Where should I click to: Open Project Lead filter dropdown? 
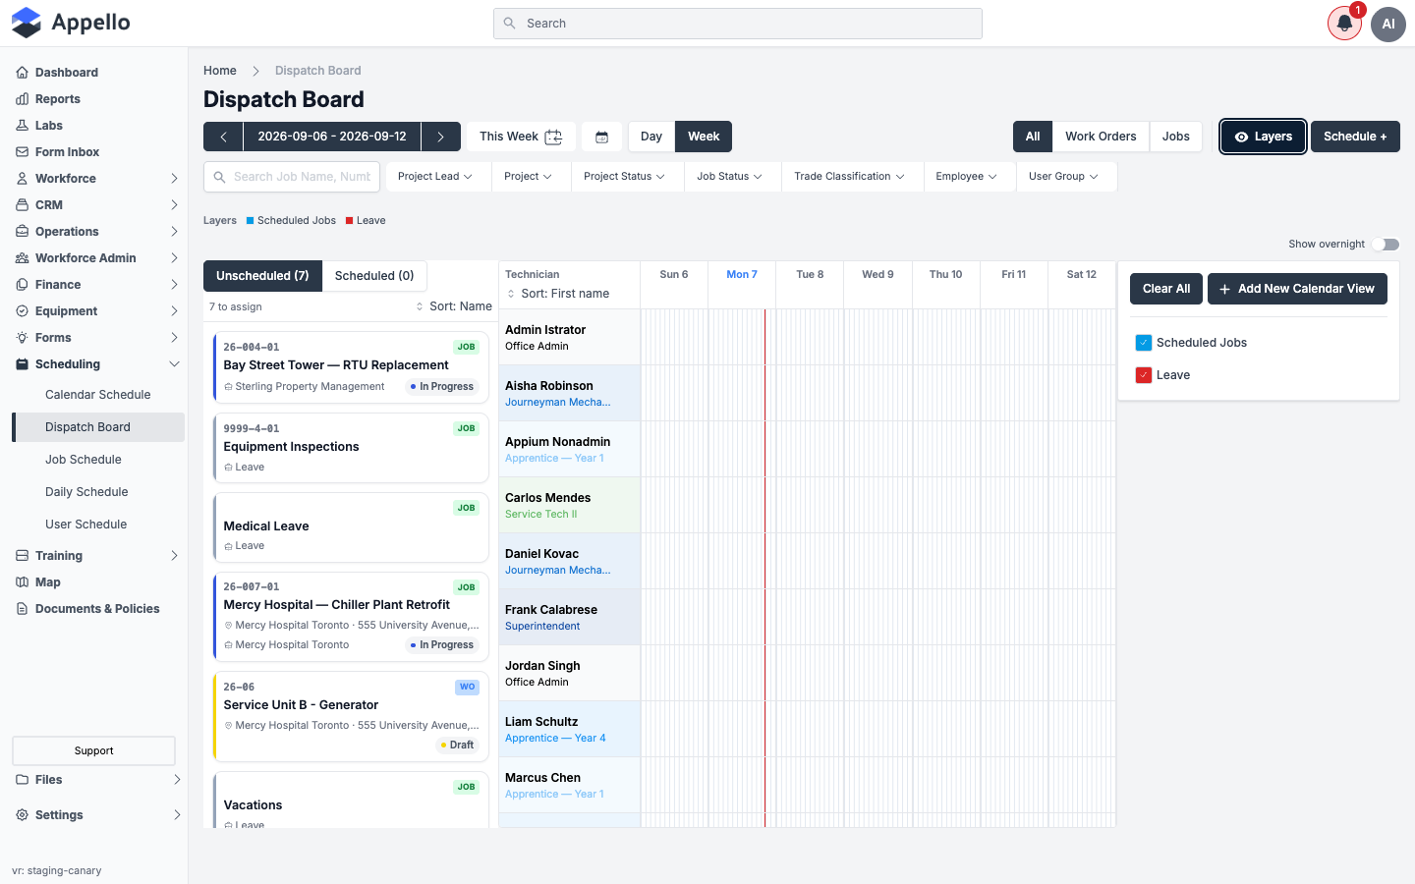435,177
